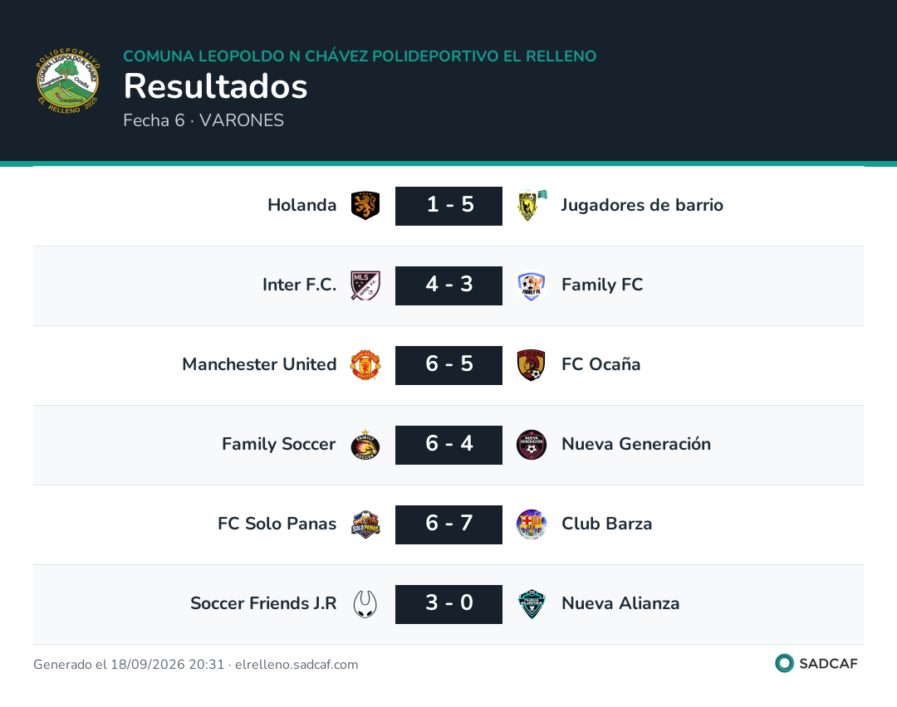This screenshot has height=707, width=897.
Task: Select the Family Soccer round badge
Action: pyautogui.click(x=365, y=445)
